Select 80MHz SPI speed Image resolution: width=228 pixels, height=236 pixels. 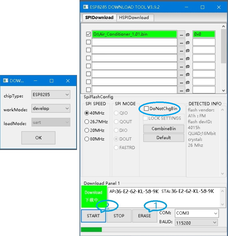pos(87,139)
